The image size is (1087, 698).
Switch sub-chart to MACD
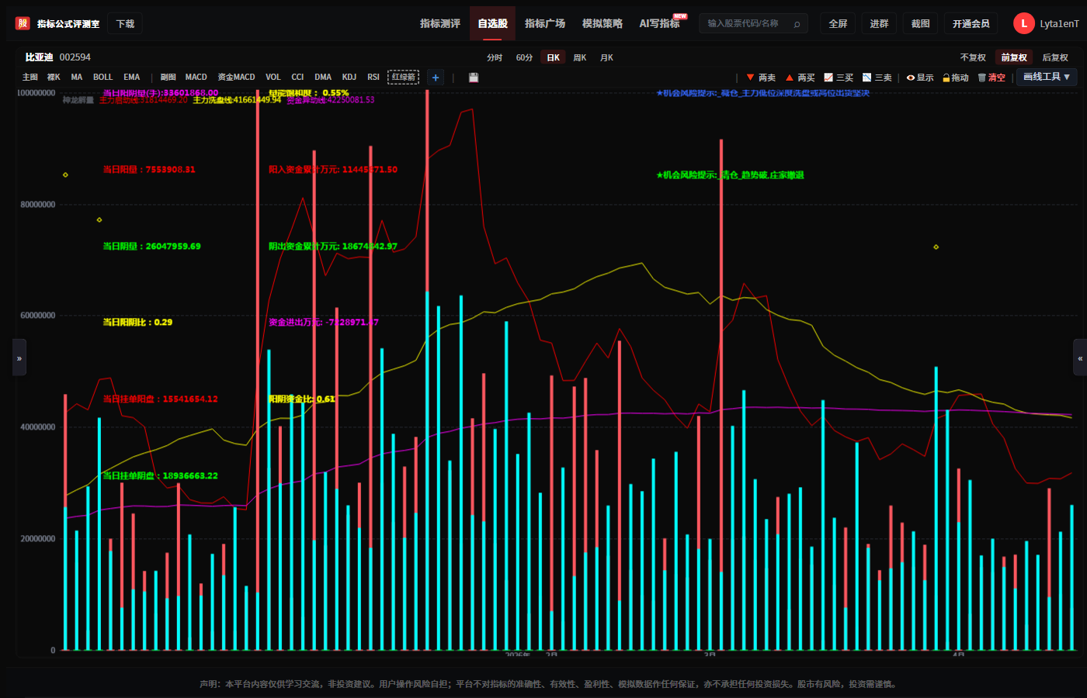(x=196, y=78)
